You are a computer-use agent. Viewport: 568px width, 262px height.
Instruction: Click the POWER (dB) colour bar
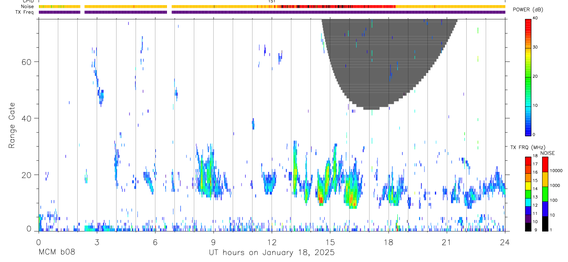pyautogui.click(x=528, y=77)
